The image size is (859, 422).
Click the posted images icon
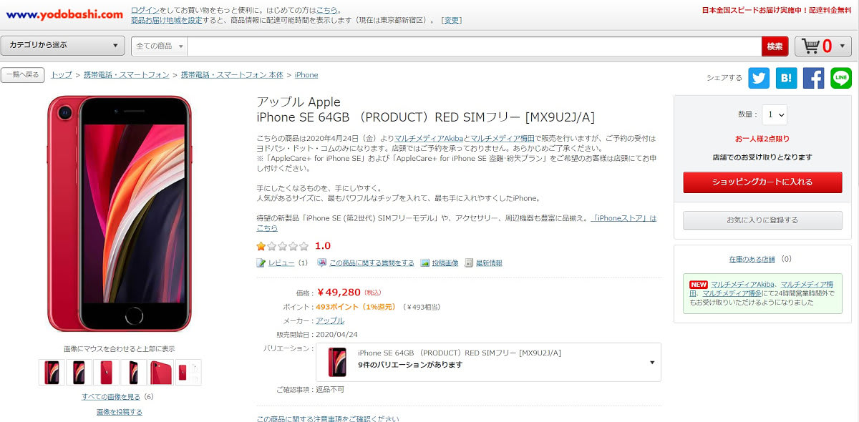point(425,263)
